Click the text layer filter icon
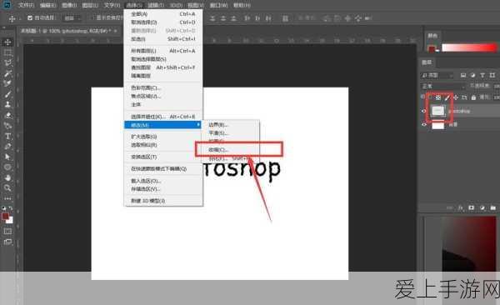Viewport: 500px width, 305px height. pyautogui.click(x=482, y=75)
